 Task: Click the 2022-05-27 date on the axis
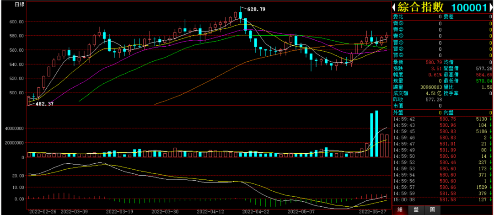coord(373,212)
